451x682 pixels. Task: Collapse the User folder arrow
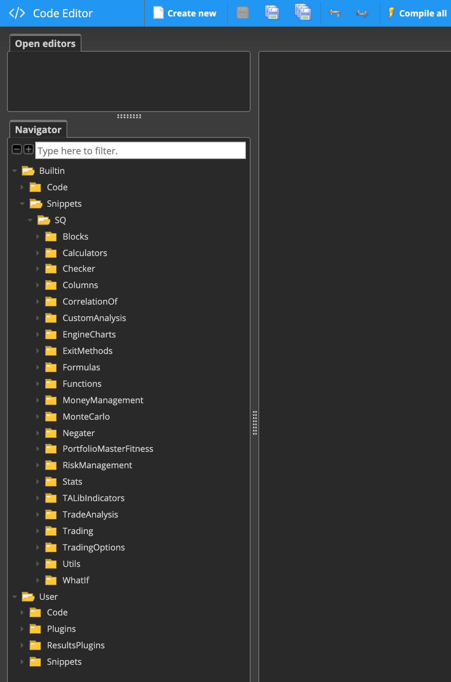pos(14,597)
